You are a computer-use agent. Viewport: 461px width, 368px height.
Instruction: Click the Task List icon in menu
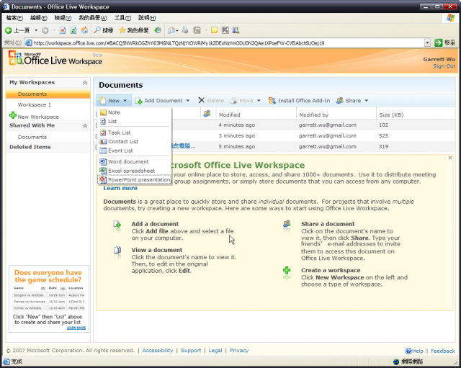coord(103,133)
